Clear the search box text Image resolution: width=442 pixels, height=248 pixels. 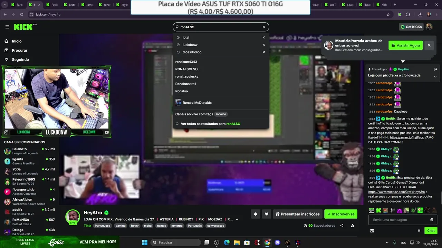click(264, 27)
